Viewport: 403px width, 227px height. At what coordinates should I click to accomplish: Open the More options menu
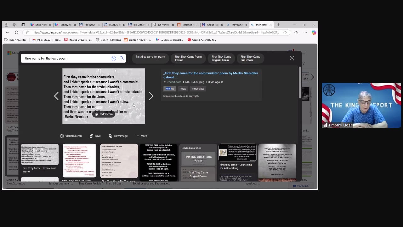[141, 136]
